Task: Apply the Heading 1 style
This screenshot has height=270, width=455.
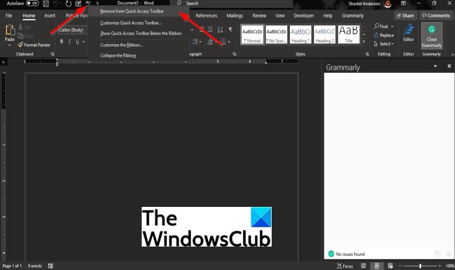Action: pos(300,34)
